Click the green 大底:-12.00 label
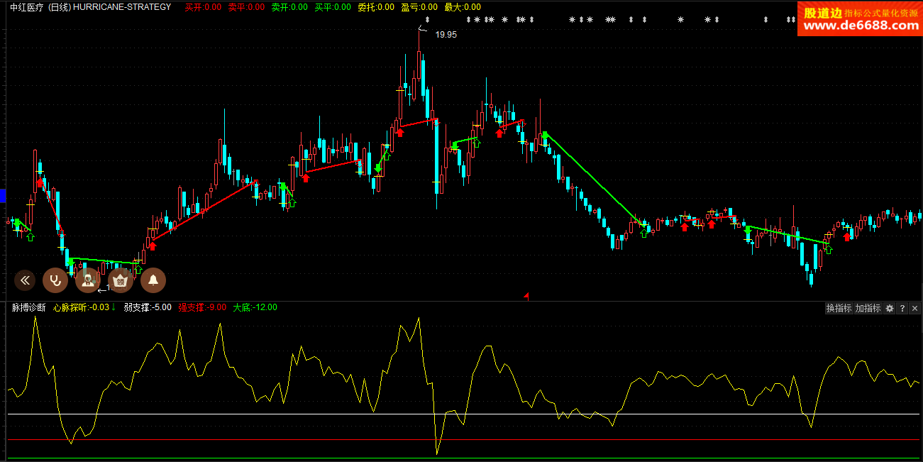The image size is (923, 462). point(255,307)
